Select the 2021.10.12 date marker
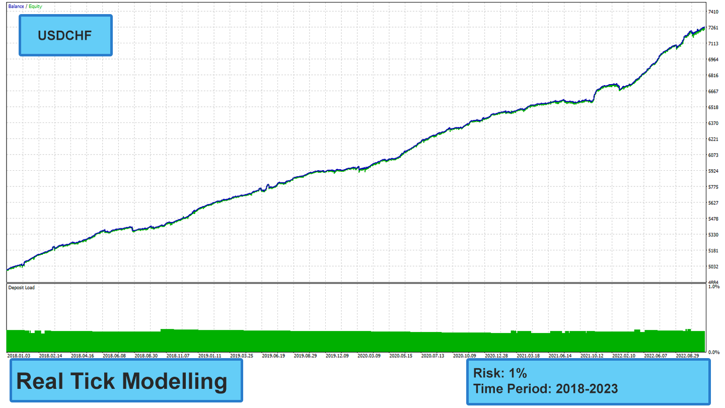 592,356
